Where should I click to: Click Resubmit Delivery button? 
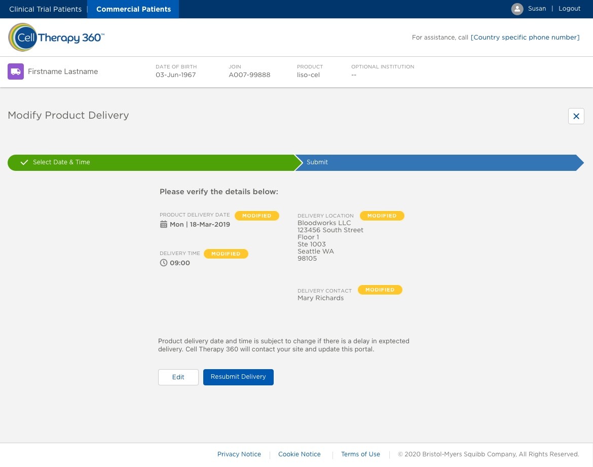(x=238, y=377)
